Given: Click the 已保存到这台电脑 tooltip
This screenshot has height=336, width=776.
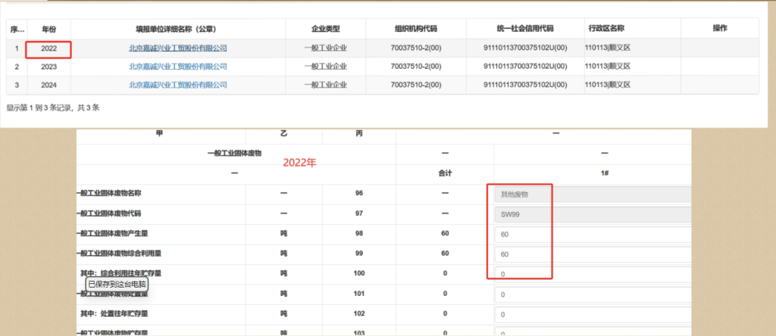Looking at the screenshot, I should point(116,285).
